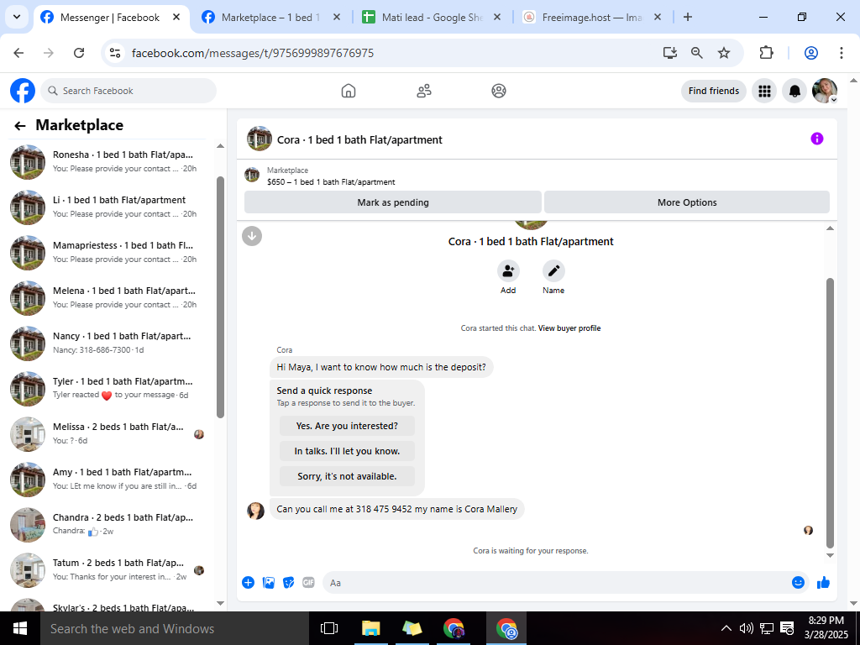Click the chat messages scrollbar

coord(830,413)
